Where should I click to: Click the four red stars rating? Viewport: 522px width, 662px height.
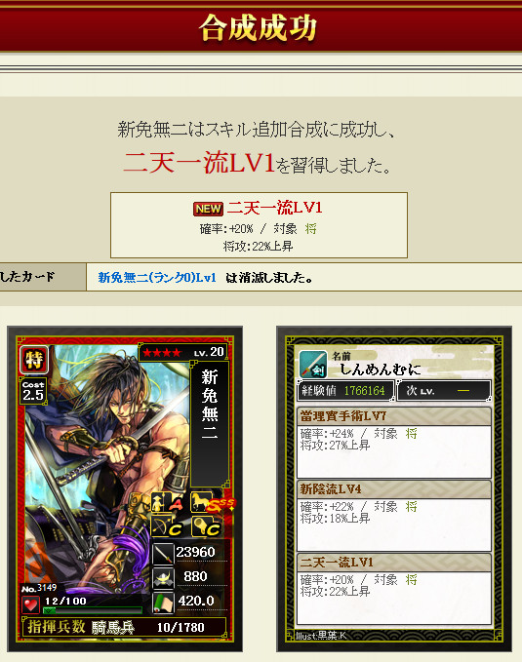point(161,353)
